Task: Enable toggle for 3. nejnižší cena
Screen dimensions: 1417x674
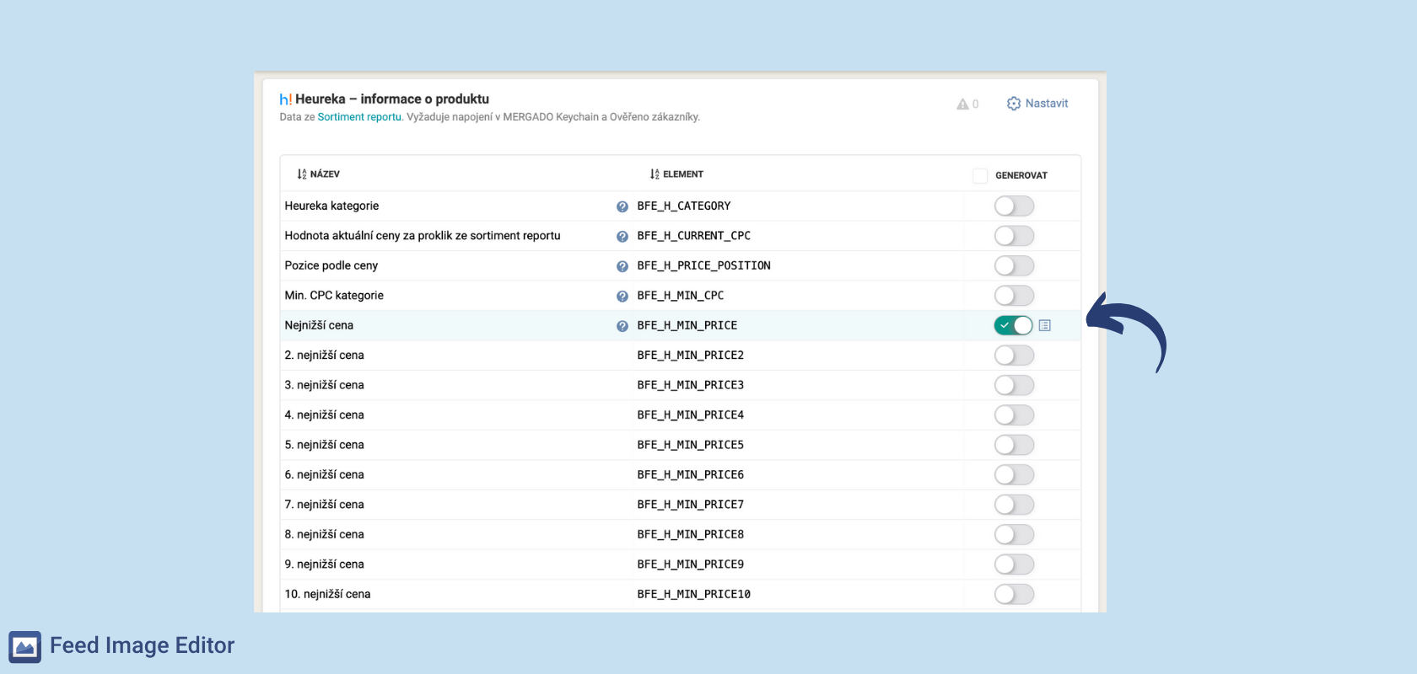Action: point(1014,385)
